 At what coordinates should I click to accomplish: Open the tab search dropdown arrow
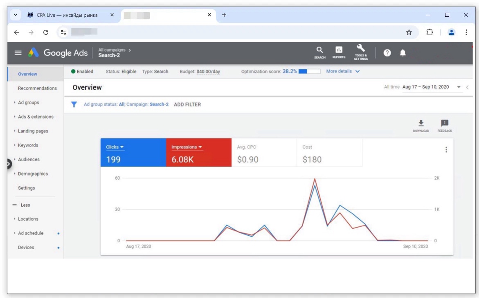15,15
